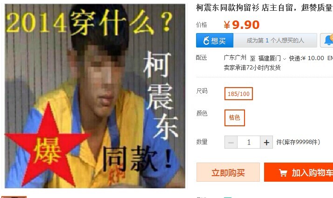
Task: Click the quantity input field
Action: [249, 143]
